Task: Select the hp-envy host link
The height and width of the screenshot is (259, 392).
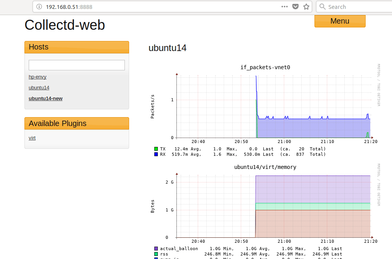Action: click(x=38, y=77)
